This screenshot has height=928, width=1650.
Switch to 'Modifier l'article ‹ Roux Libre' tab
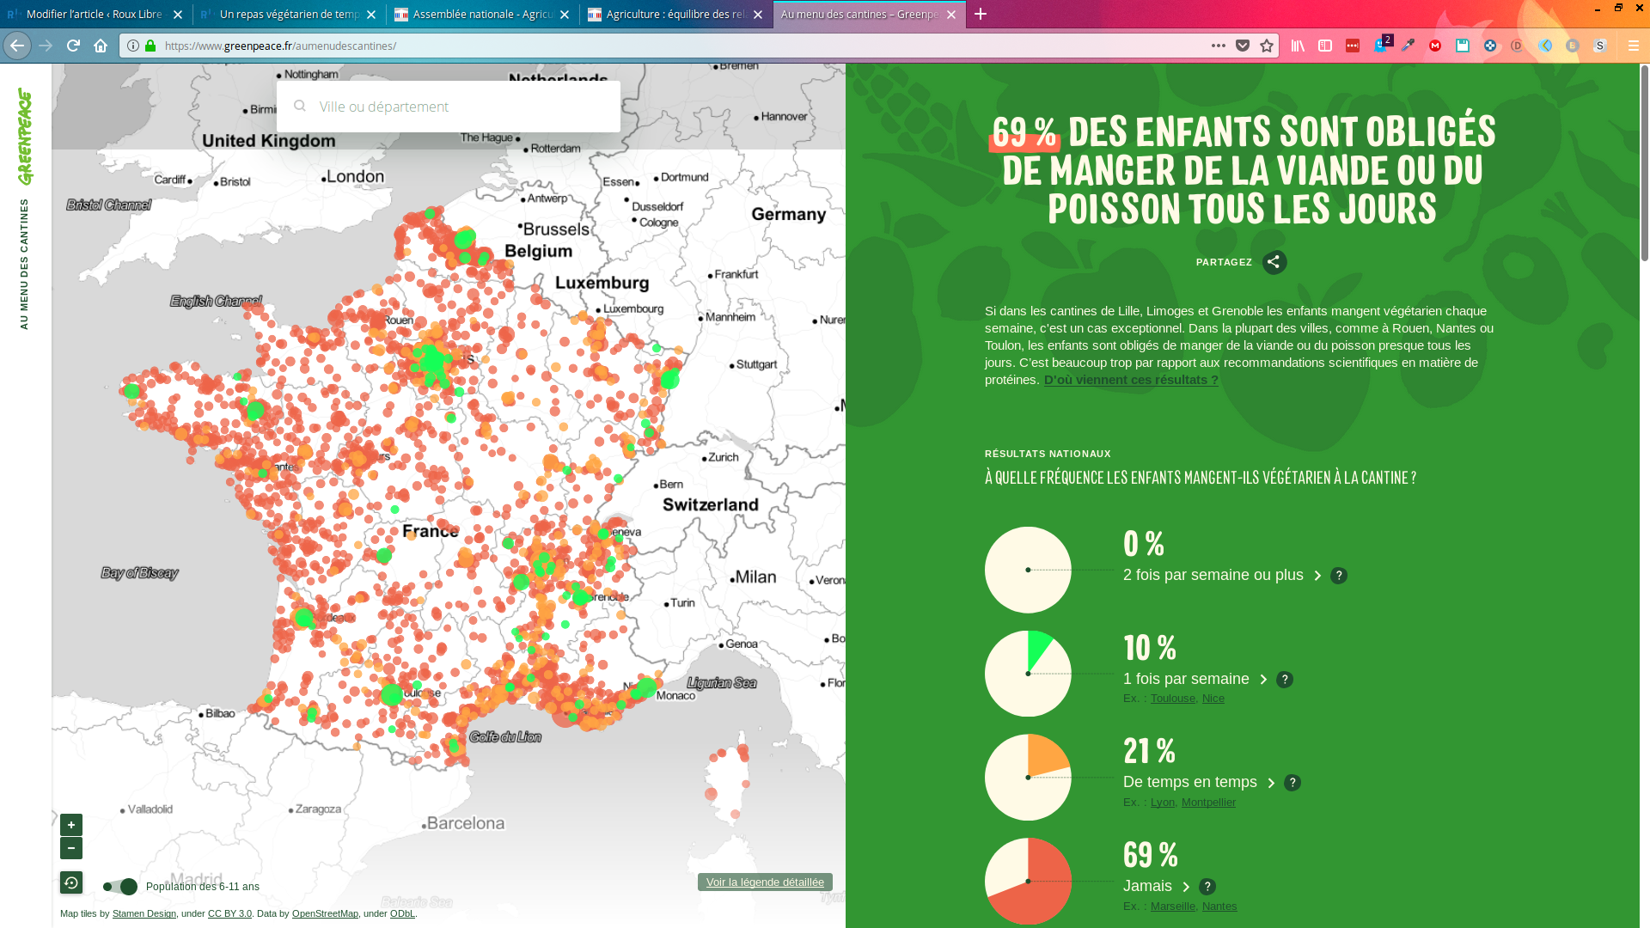tap(95, 14)
